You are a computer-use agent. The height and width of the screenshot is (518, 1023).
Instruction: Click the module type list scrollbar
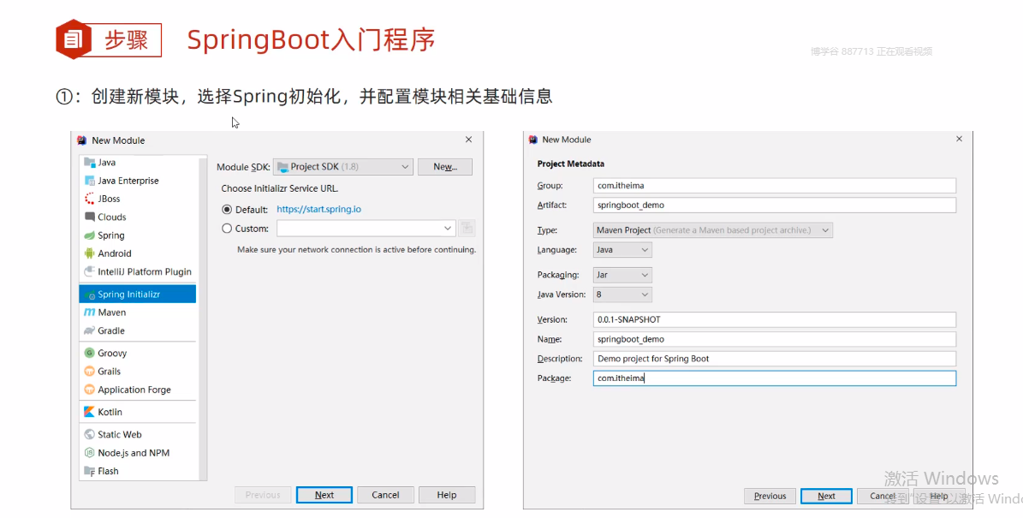[203, 318]
